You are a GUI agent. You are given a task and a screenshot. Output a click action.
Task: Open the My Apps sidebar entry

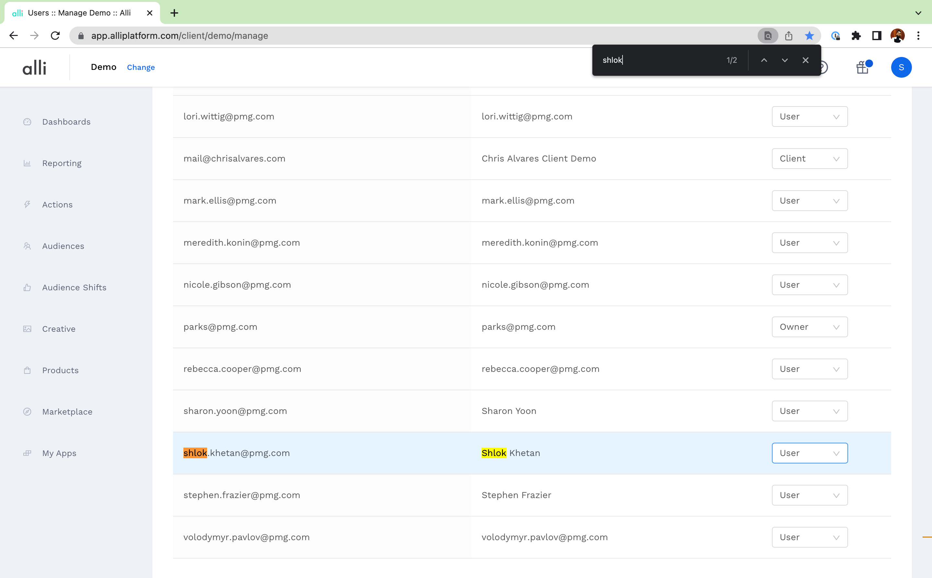pos(59,453)
